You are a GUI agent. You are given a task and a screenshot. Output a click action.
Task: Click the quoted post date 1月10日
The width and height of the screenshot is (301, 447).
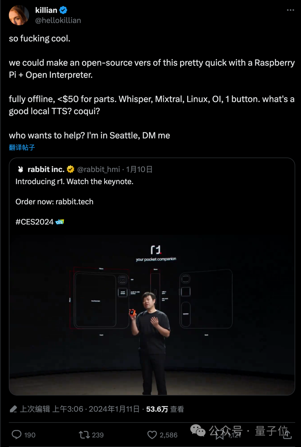pos(139,169)
